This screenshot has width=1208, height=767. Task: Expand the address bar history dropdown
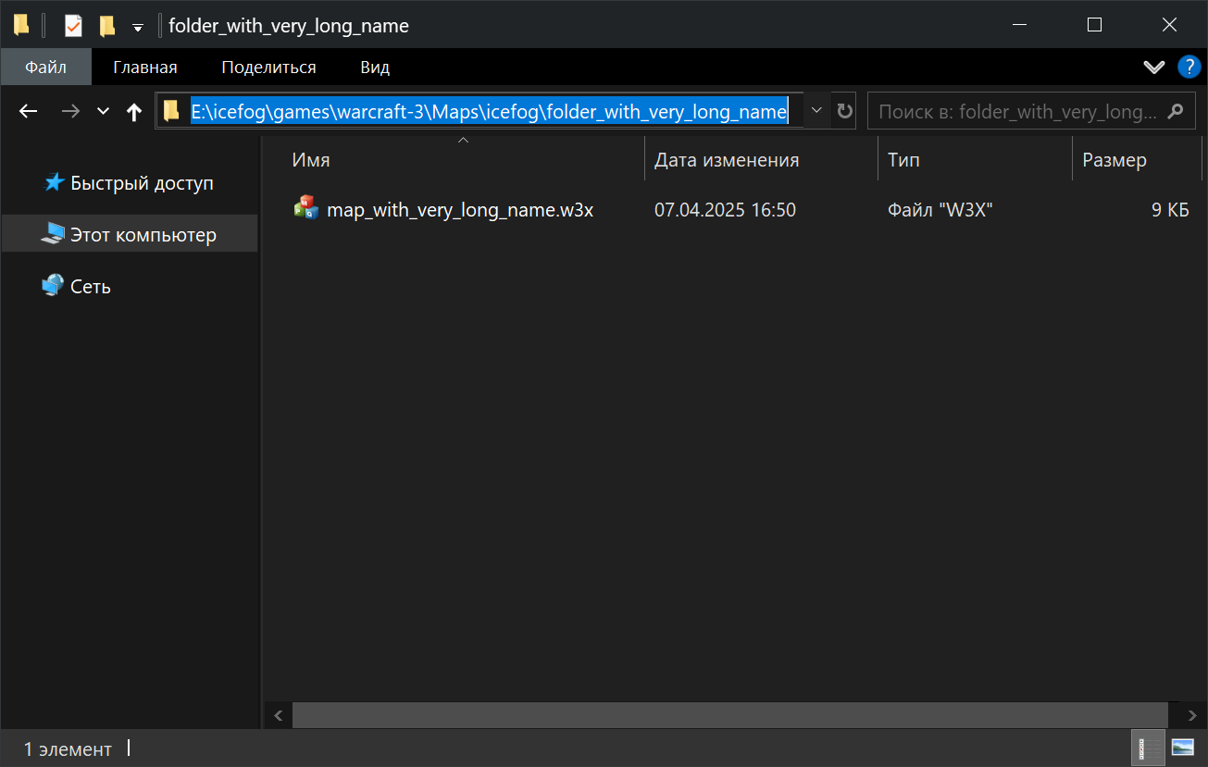(x=816, y=111)
